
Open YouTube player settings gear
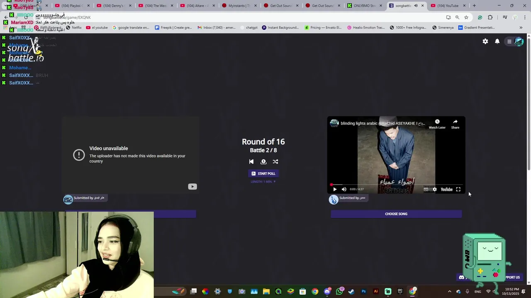pyautogui.click(x=434, y=189)
